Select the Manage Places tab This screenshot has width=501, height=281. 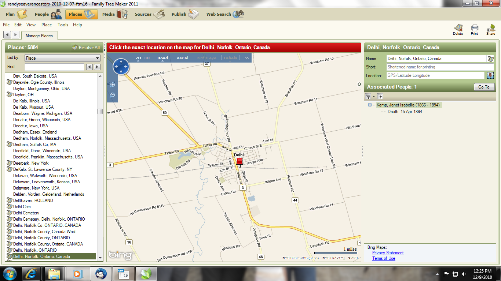39,35
